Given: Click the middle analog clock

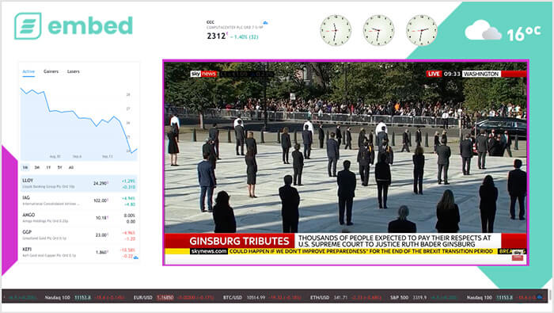Looking at the screenshot, I should tap(378, 30).
